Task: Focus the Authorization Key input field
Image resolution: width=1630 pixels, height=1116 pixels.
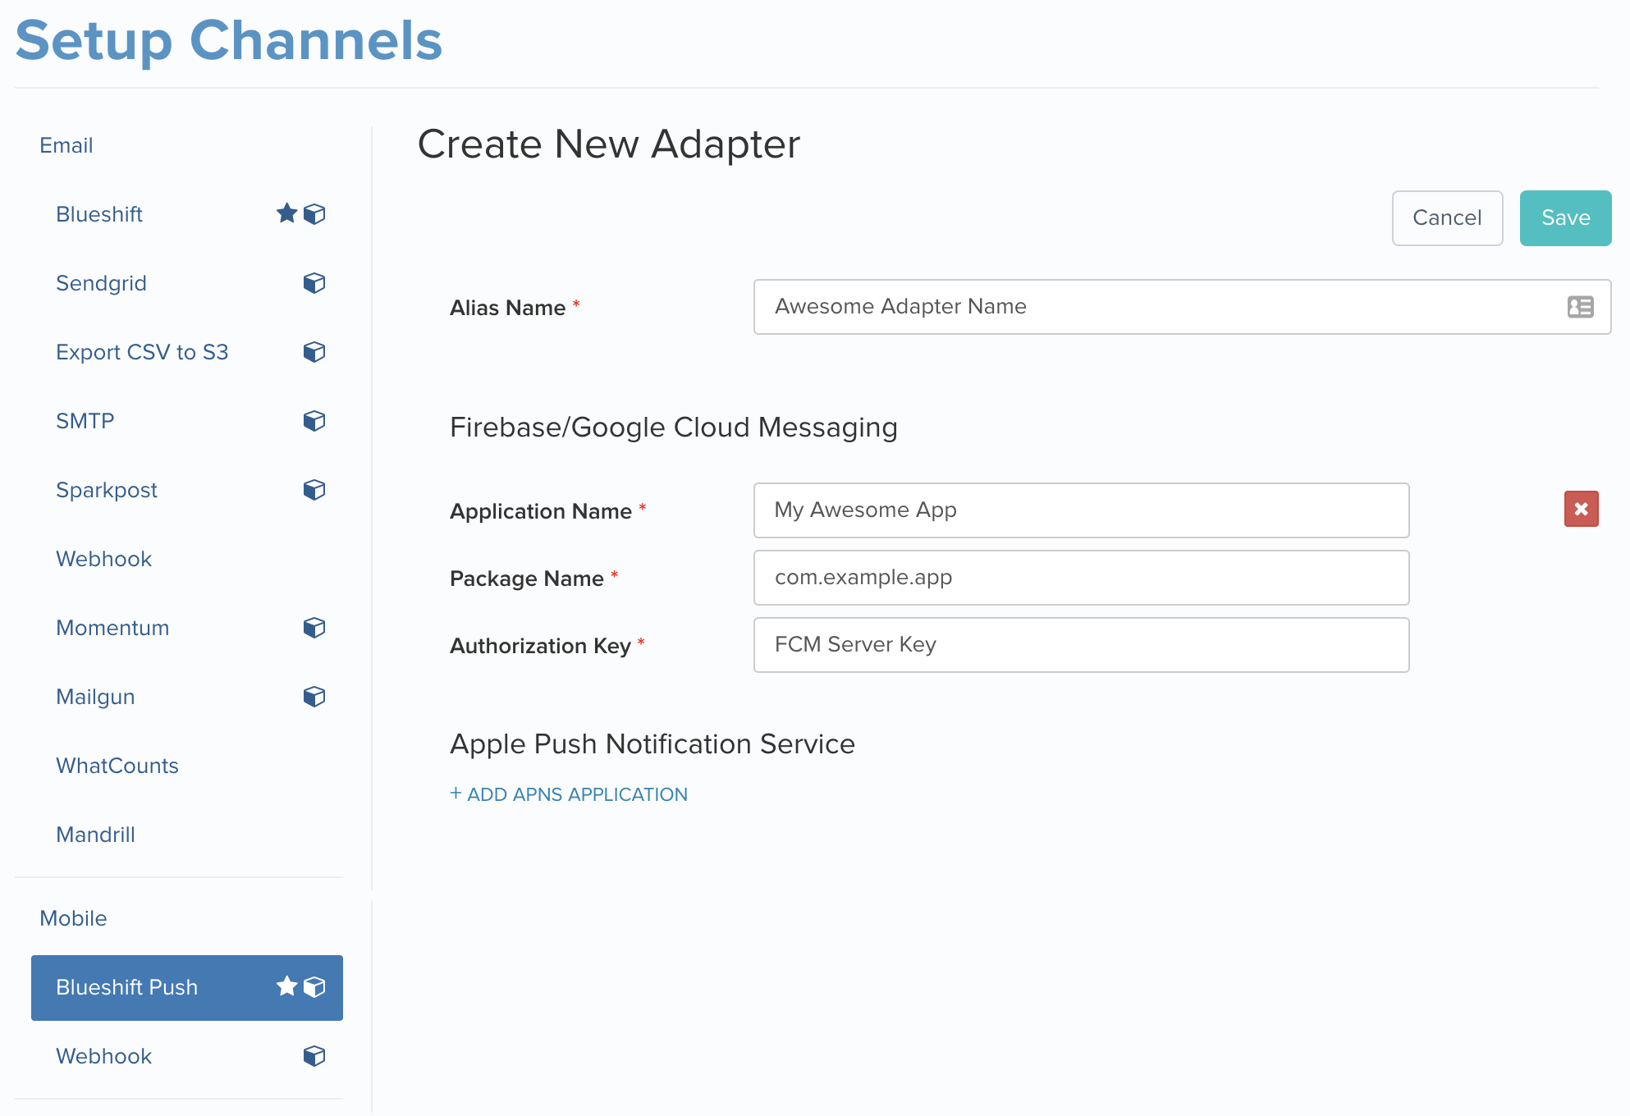Action: [x=1082, y=645]
